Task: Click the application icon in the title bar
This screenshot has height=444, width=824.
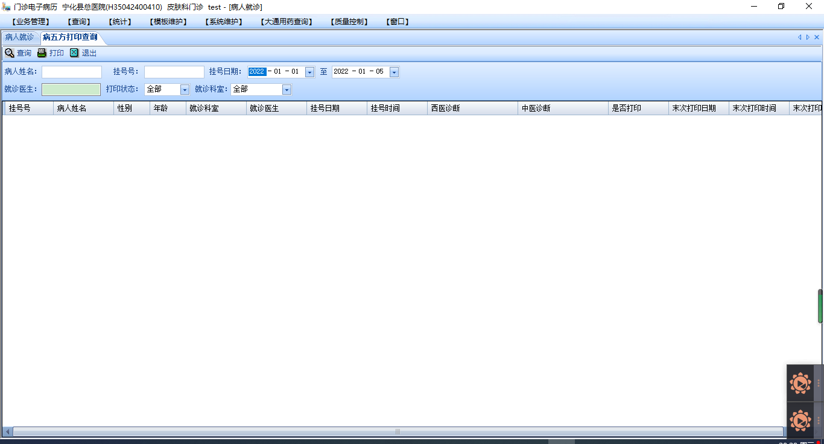Action: (x=7, y=7)
